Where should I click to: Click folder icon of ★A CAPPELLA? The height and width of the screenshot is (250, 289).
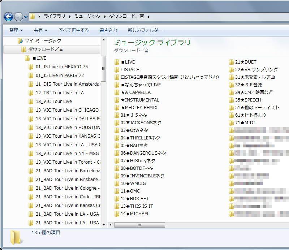tap(117, 92)
